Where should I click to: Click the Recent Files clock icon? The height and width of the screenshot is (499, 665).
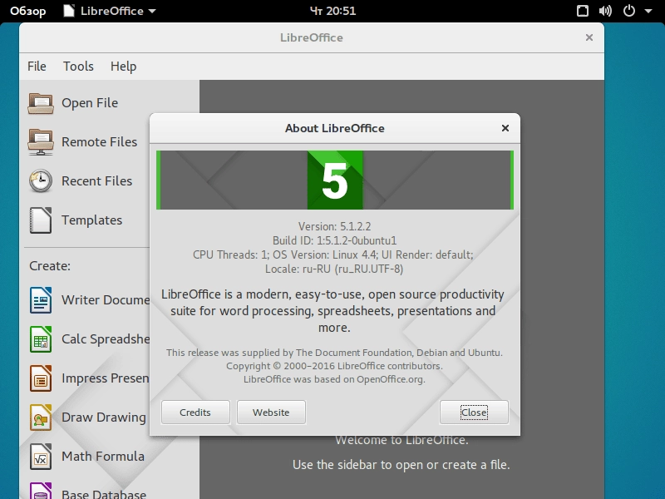pyautogui.click(x=41, y=181)
